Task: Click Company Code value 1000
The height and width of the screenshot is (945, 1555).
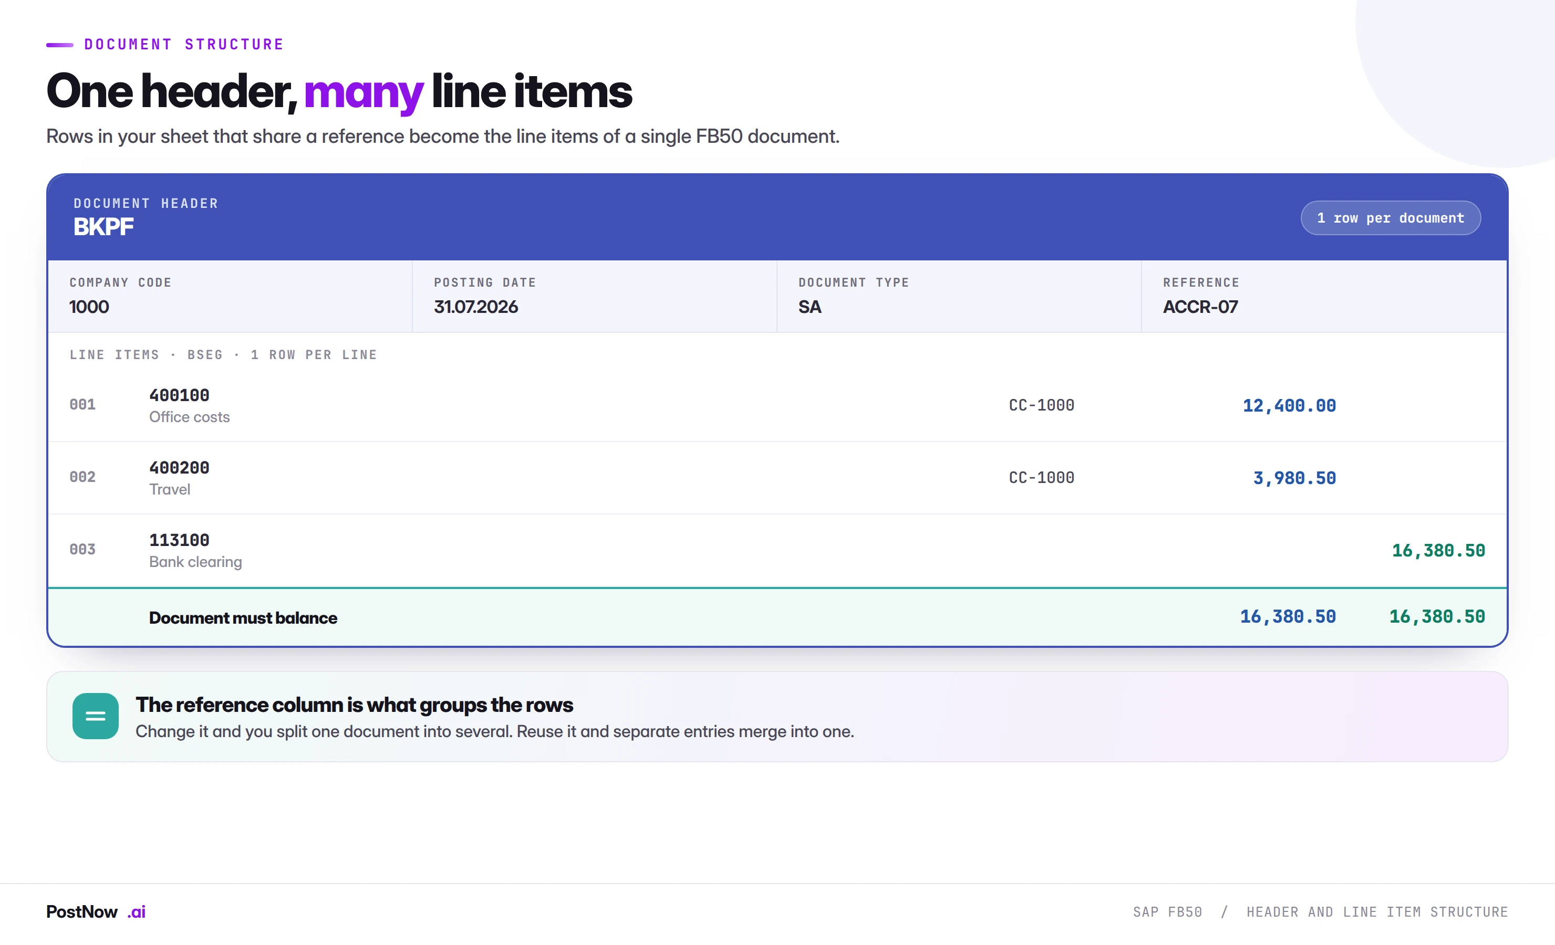Action: pyautogui.click(x=89, y=307)
